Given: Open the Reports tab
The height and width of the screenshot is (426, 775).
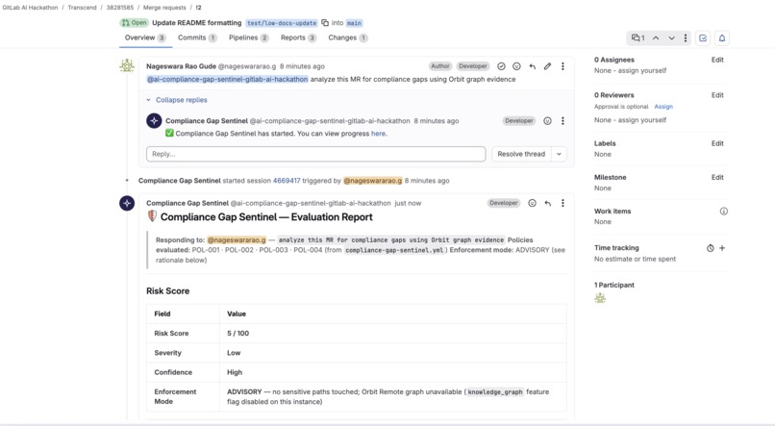Looking at the screenshot, I should (x=298, y=38).
